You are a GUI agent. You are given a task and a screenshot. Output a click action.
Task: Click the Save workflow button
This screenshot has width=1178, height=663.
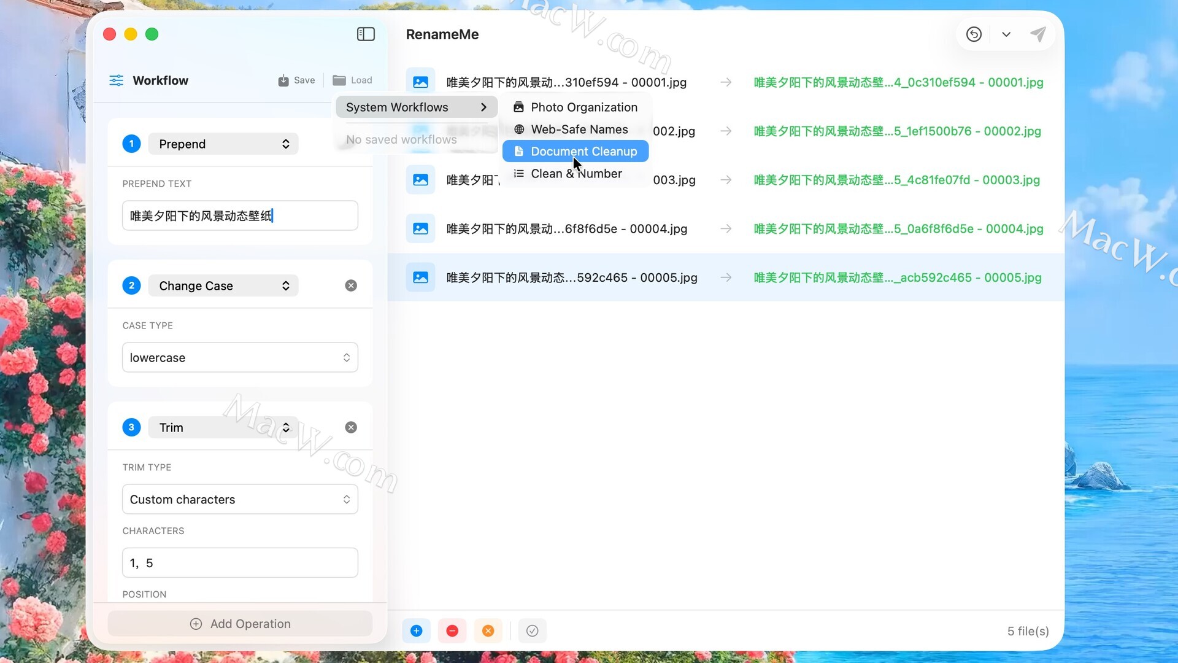coord(297,80)
